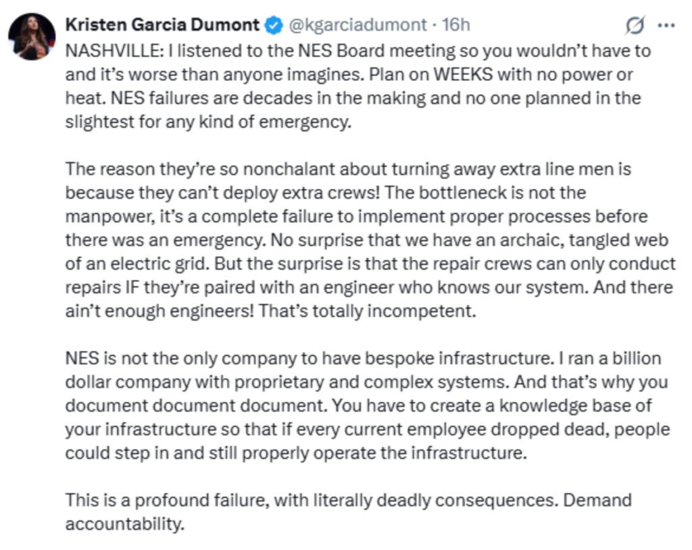Image resolution: width=692 pixels, height=550 pixels.
Task: Open the @kgarciadumont handle link
Action: 357,26
